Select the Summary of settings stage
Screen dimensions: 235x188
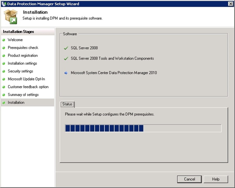tap(23, 95)
